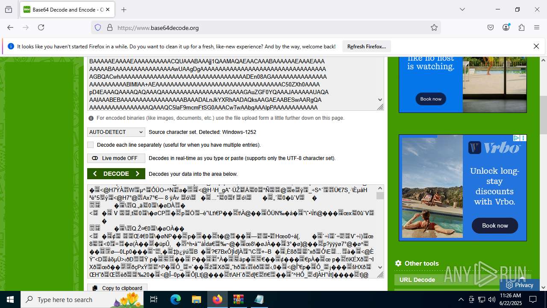
Task: Open the clock showing 11:26 AM
Action: (510, 299)
